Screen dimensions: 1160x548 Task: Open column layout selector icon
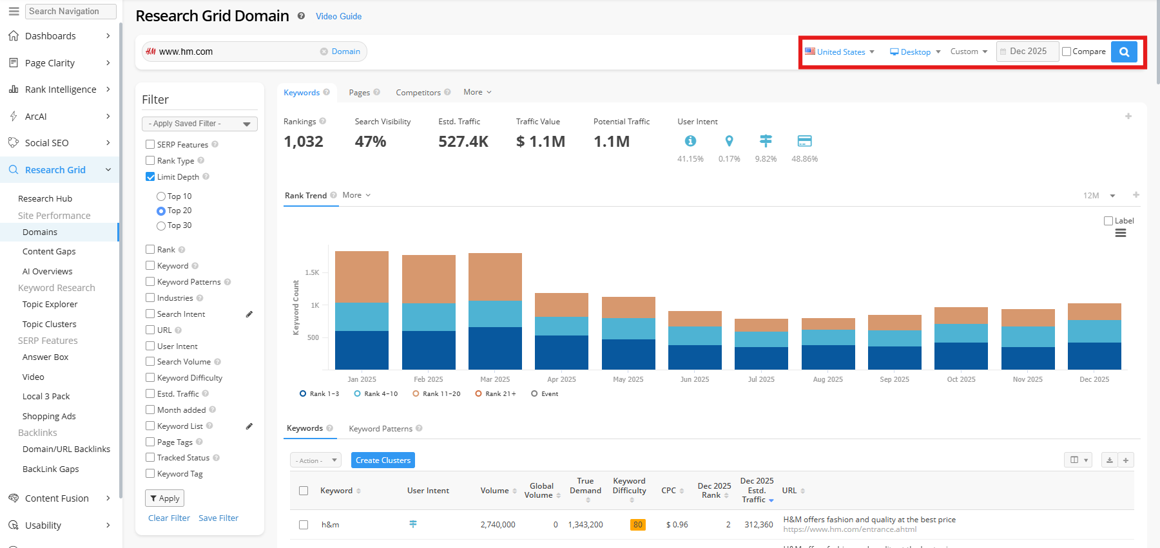(1078, 460)
